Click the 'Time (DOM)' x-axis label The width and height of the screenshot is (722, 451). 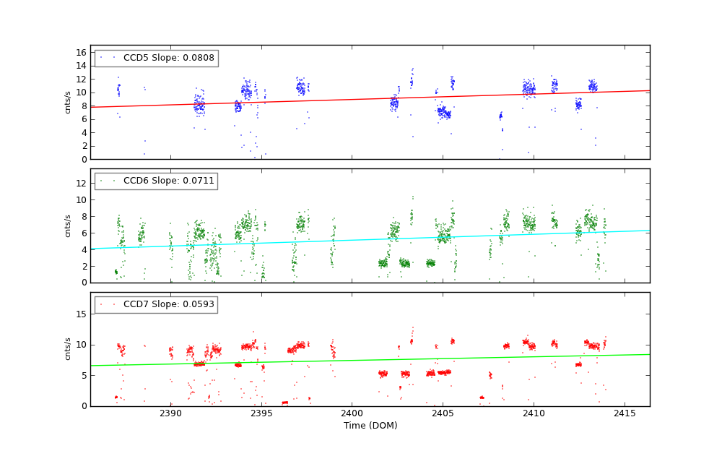tap(370, 426)
